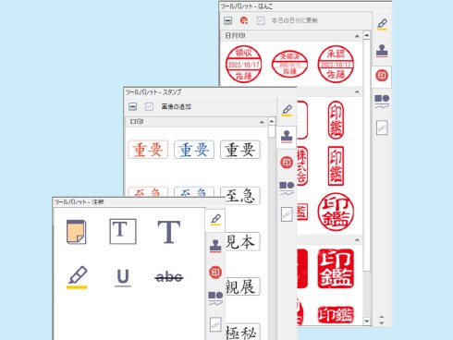This screenshot has height=340, width=453.
Task: Click the 画像の追加 button
Action: (x=177, y=107)
